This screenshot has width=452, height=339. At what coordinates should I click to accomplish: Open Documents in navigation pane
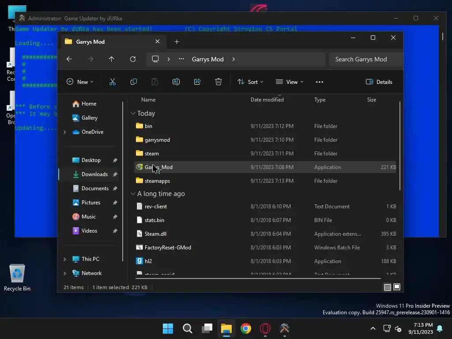pyautogui.click(x=95, y=188)
